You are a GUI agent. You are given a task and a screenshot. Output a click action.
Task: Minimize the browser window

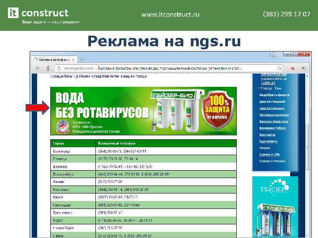click(287, 54)
